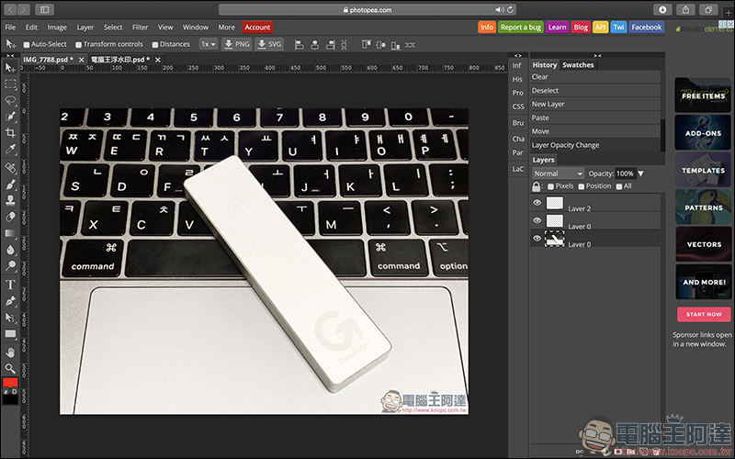Viewport: 735px width, 459px height.
Task: Open the Window menu
Action: click(x=196, y=28)
